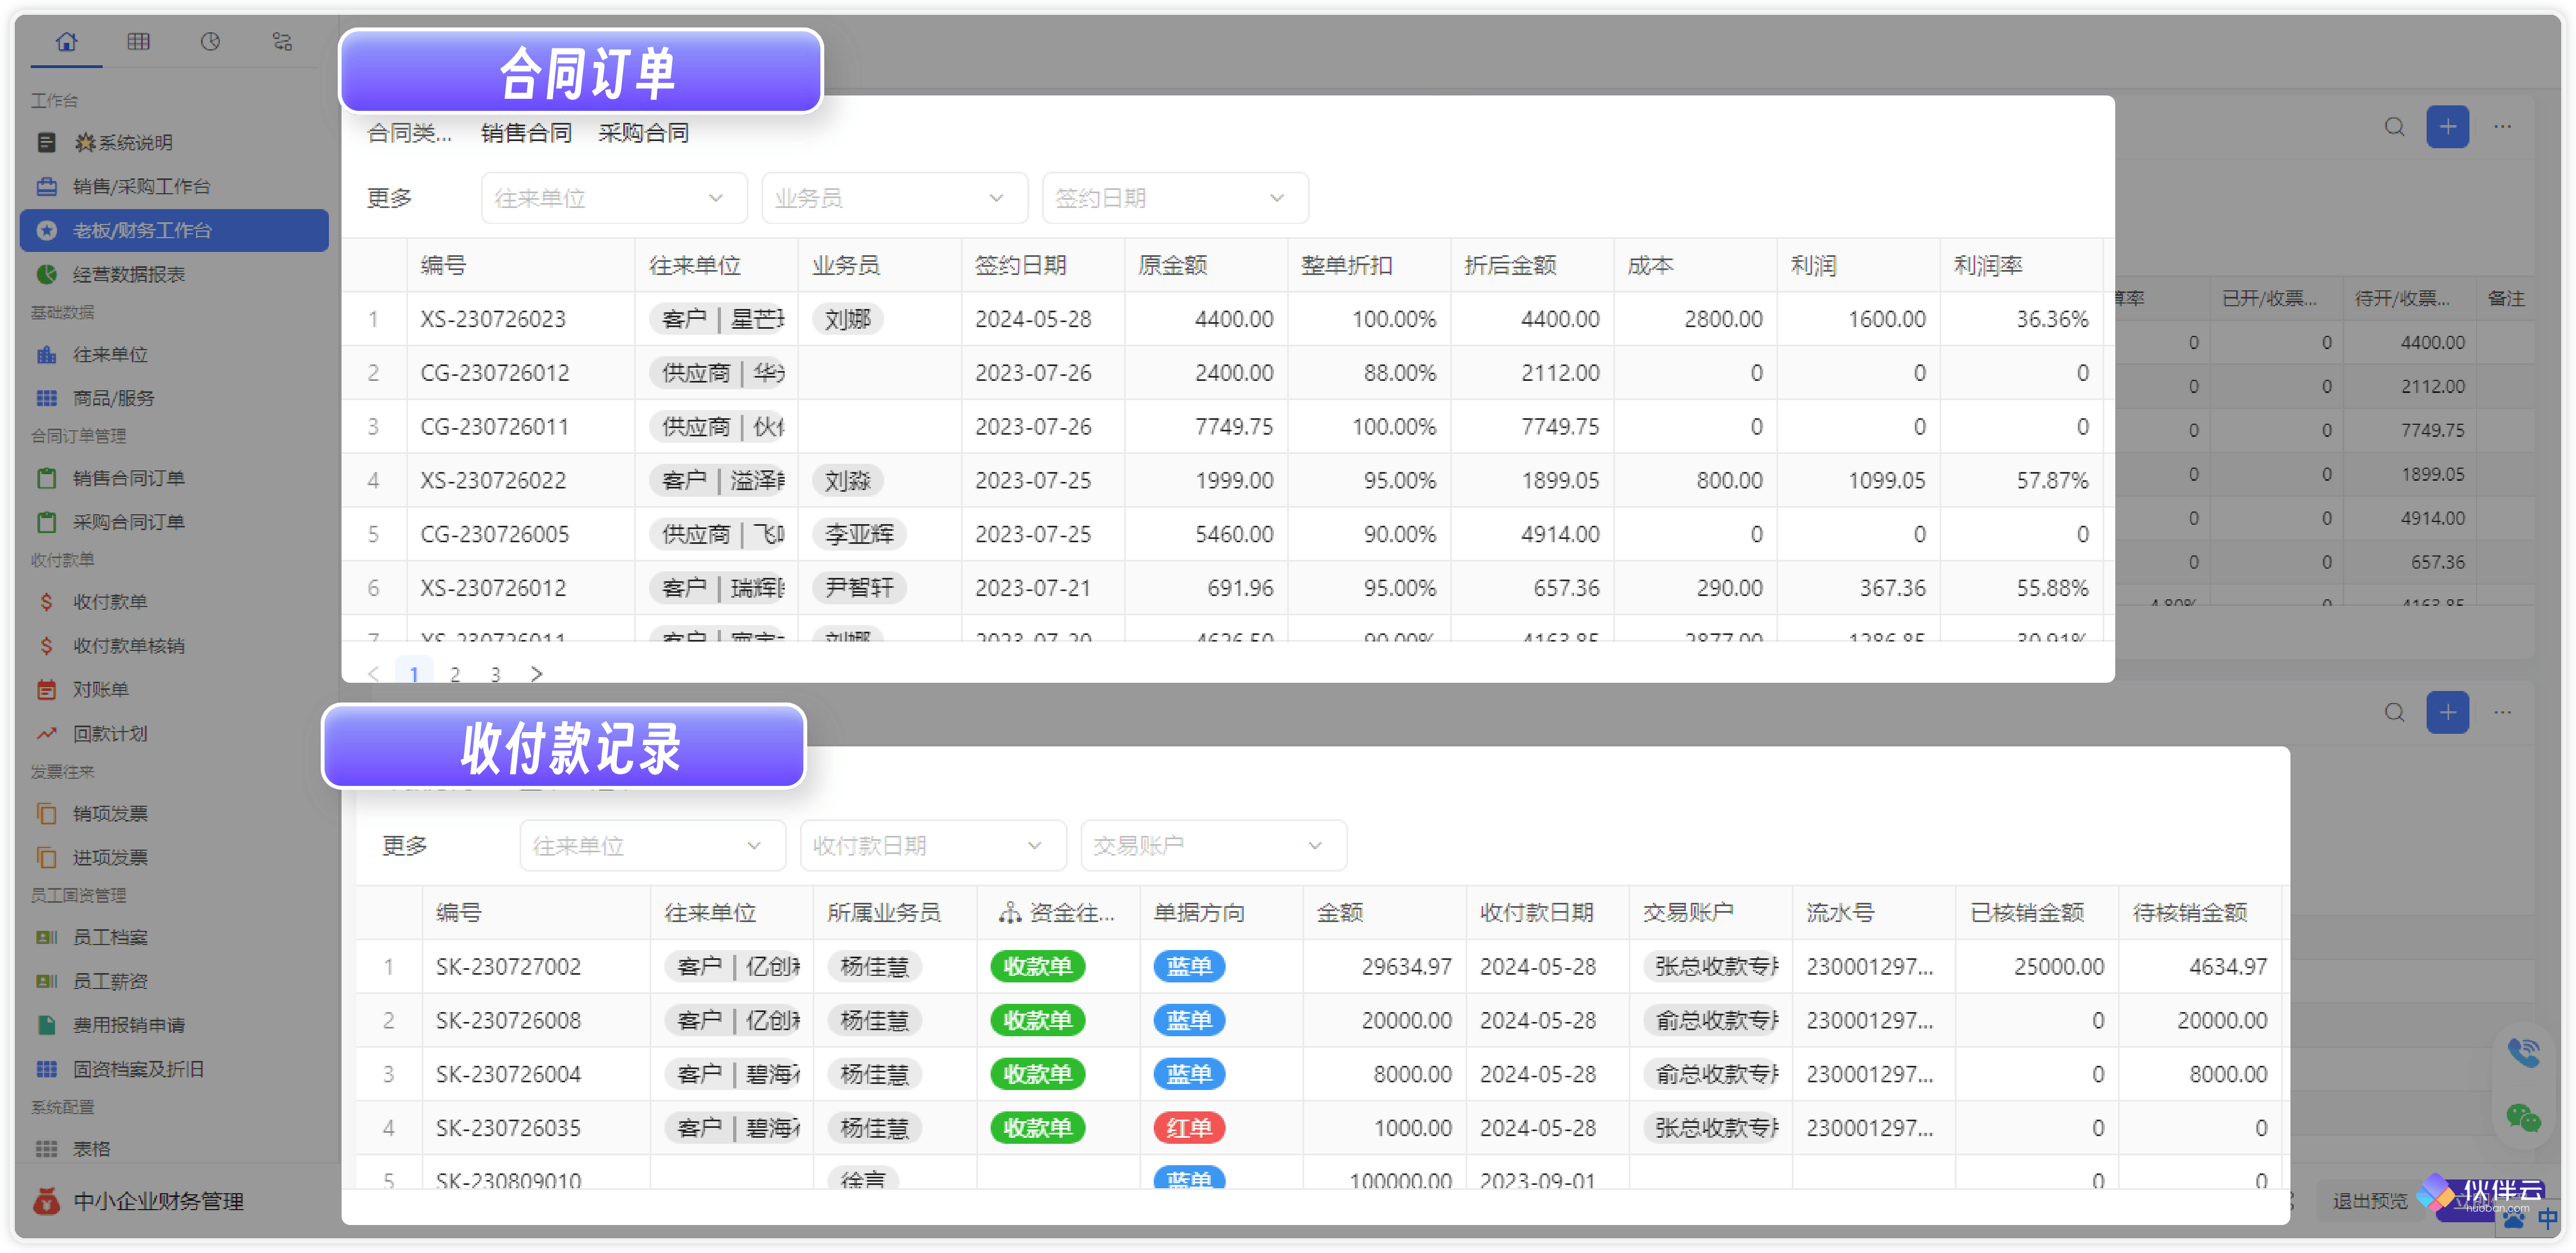Open the 交易账户 filter dropdown
This screenshot has width=2576, height=1253.
pyautogui.click(x=1213, y=845)
